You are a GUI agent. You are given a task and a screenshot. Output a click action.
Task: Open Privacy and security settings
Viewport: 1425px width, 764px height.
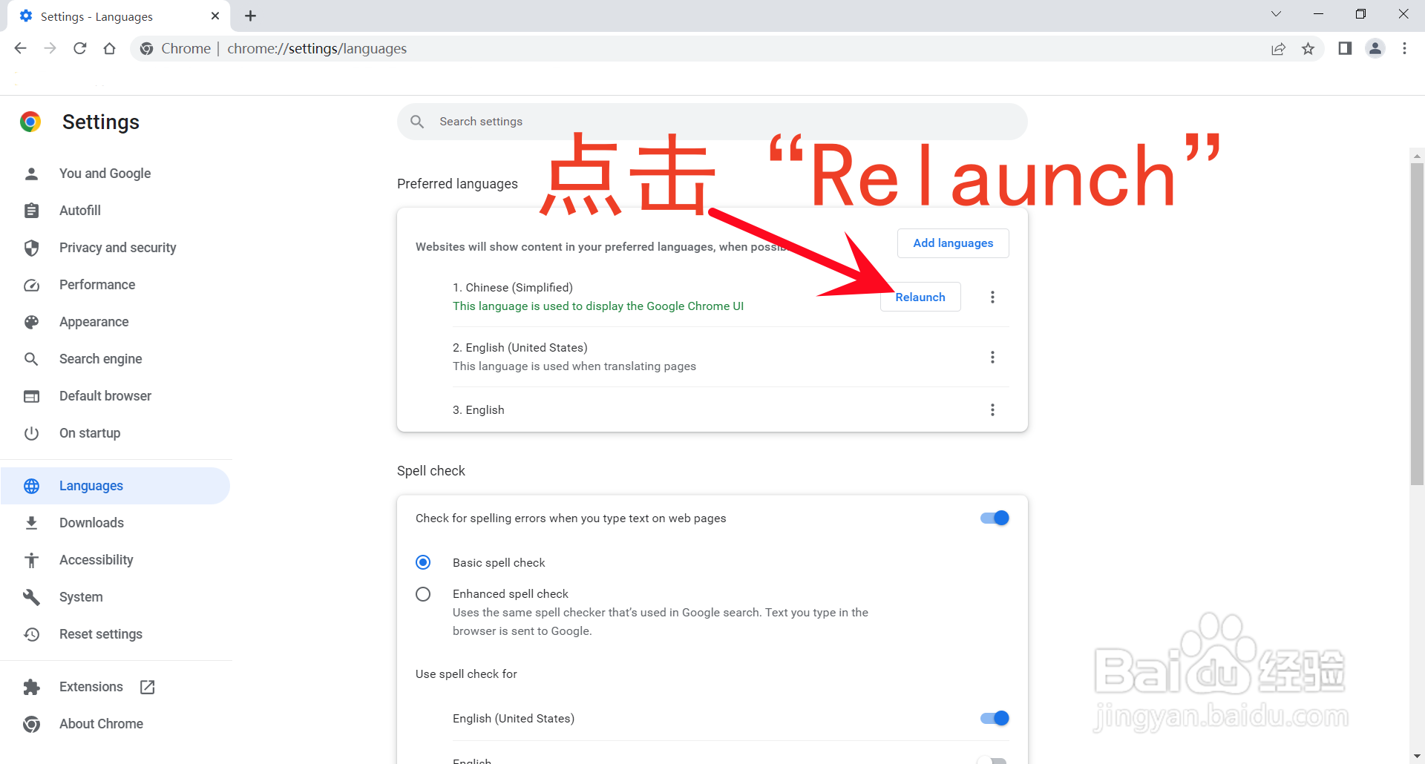115,248
